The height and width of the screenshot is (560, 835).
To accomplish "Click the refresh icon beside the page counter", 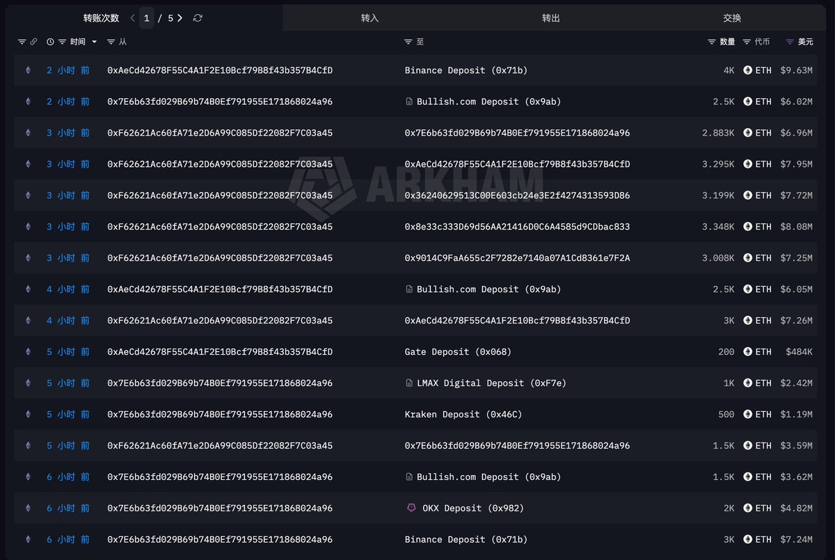I will pyautogui.click(x=198, y=18).
